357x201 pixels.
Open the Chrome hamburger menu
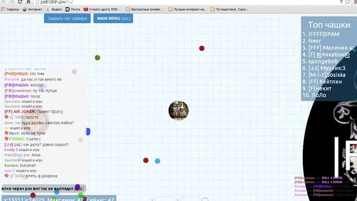point(355,2)
